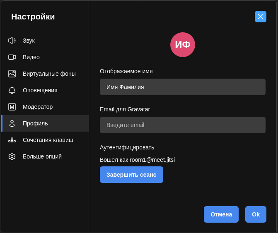Click the Email для Gravatar label
Screen dimensions: 278x233
(125, 109)
